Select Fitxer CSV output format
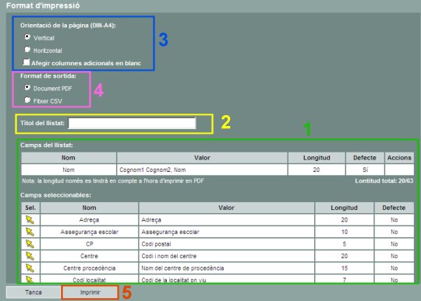The width and height of the screenshot is (421, 301). tap(27, 100)
